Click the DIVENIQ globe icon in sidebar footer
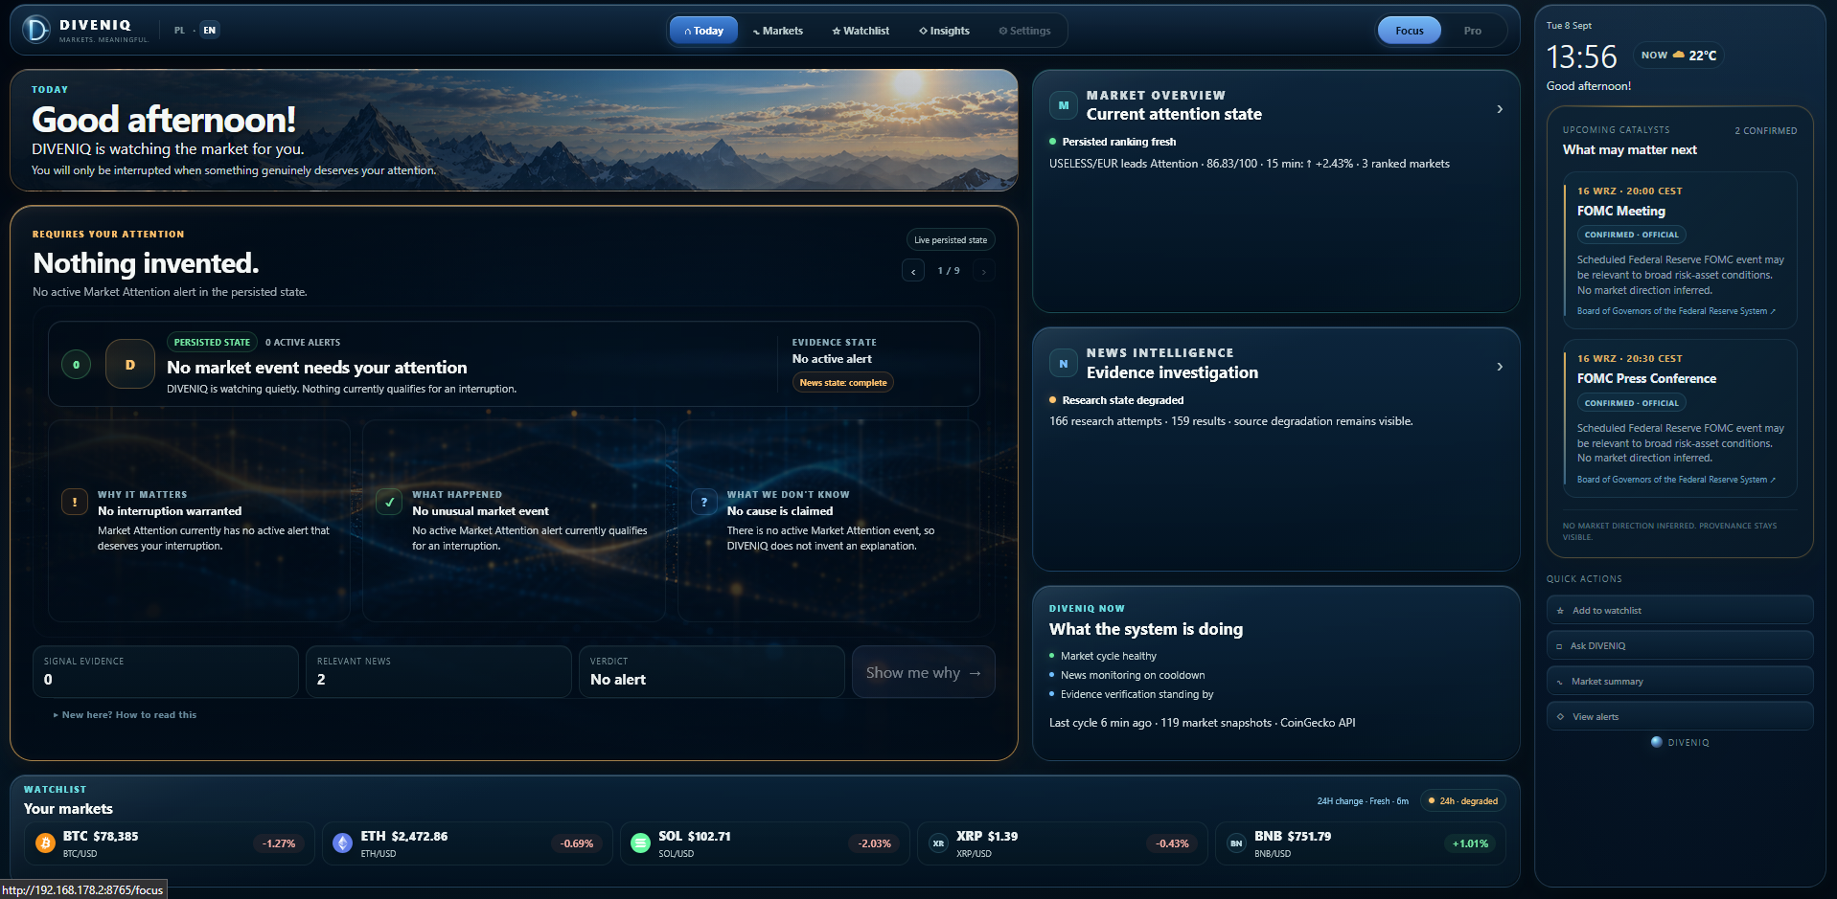Image resolution: width=1837 pixels, height=899 pixels. click(1656, 742)
